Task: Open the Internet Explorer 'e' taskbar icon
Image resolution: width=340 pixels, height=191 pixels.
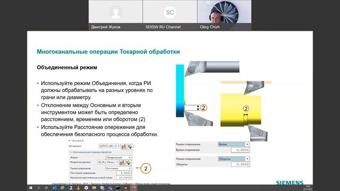Action: tap(63, 188)
